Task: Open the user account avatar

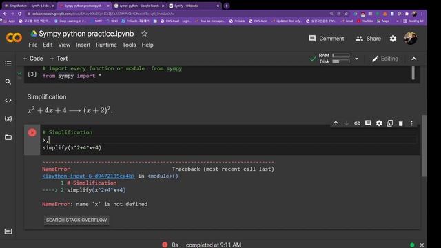Action: pos(411,39)
